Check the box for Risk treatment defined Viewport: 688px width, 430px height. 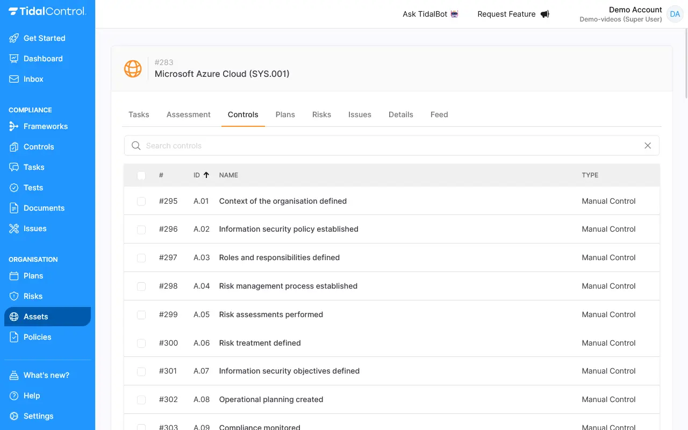point(141,343)
